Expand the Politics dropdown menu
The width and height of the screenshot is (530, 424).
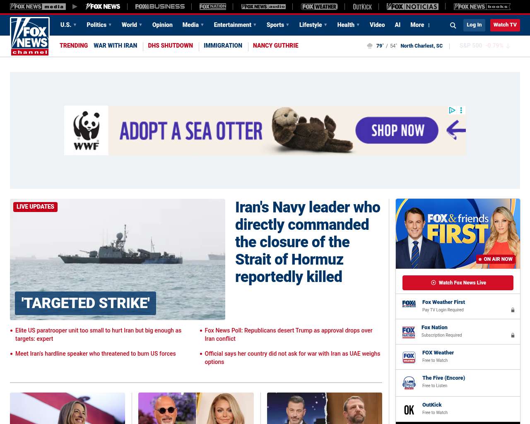coord(99,25)
